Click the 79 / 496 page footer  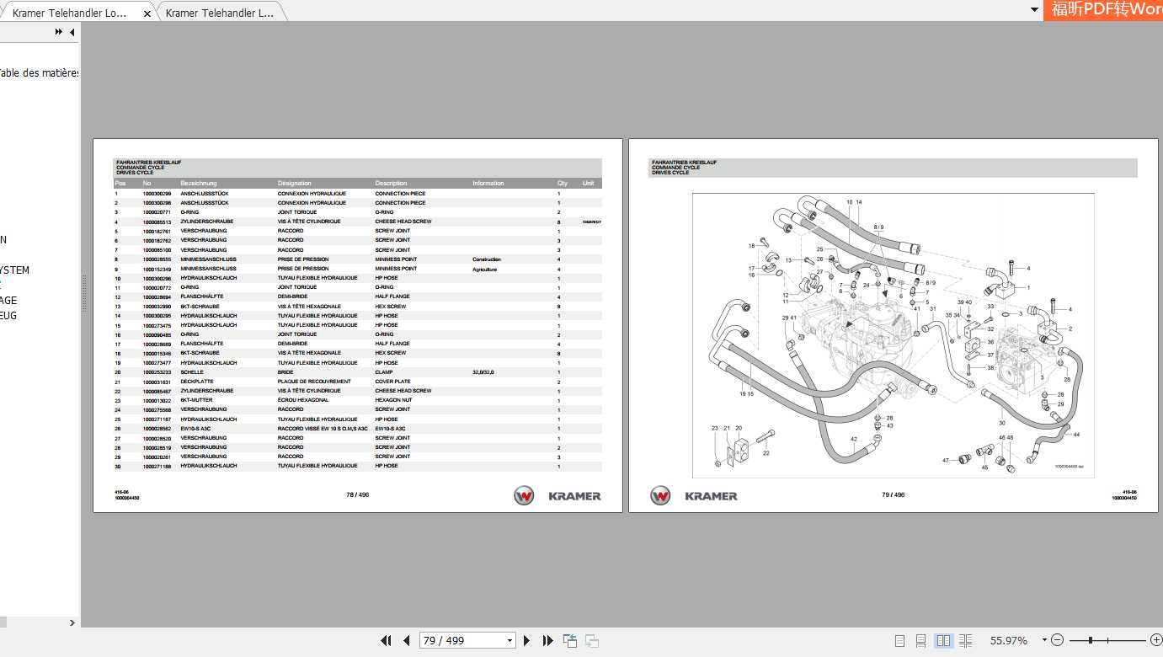click(893, 494)
